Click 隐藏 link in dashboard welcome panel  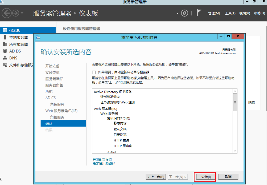251,103
